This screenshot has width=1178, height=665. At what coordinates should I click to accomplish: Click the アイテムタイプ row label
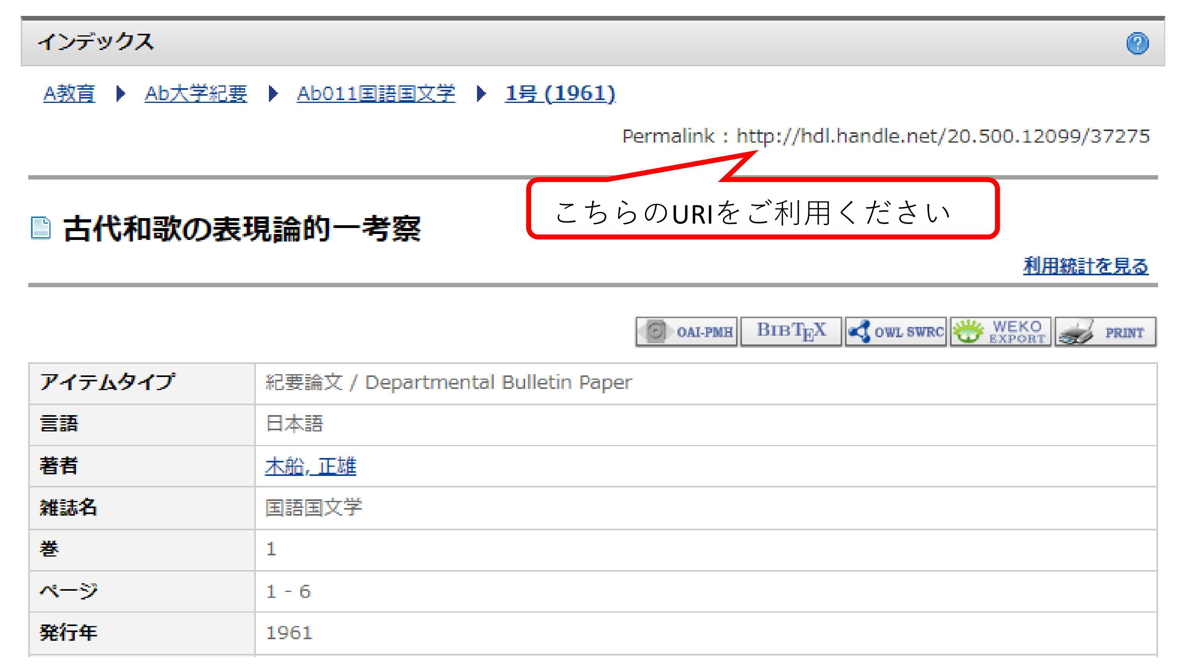click(x=107, y=383)
